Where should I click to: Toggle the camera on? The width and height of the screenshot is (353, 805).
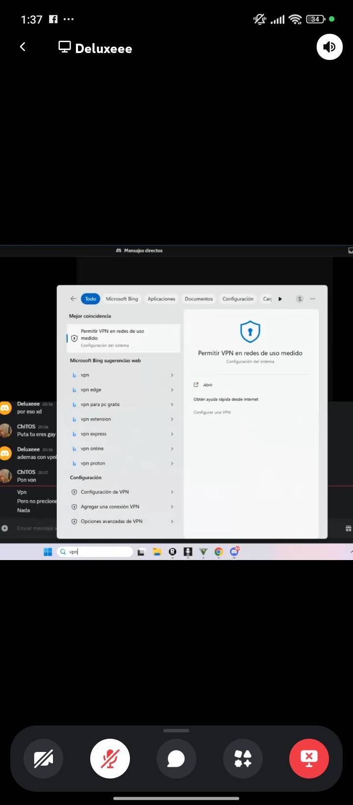pyautogui.click(x=44, y=759)
